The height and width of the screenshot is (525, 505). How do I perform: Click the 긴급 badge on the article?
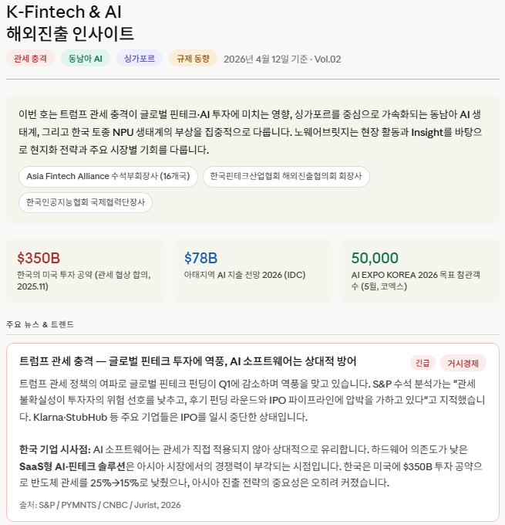tap(423, 363)
